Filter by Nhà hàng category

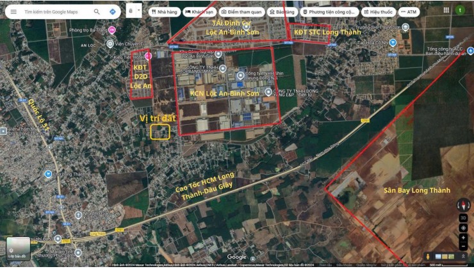[165, 12]
